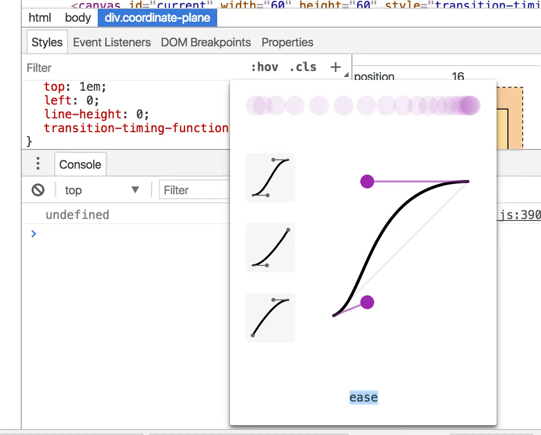Image resolution: width=541 pixels, height=435 pixels.
Task: Click the position value 16 in box model
Action: 458,76
